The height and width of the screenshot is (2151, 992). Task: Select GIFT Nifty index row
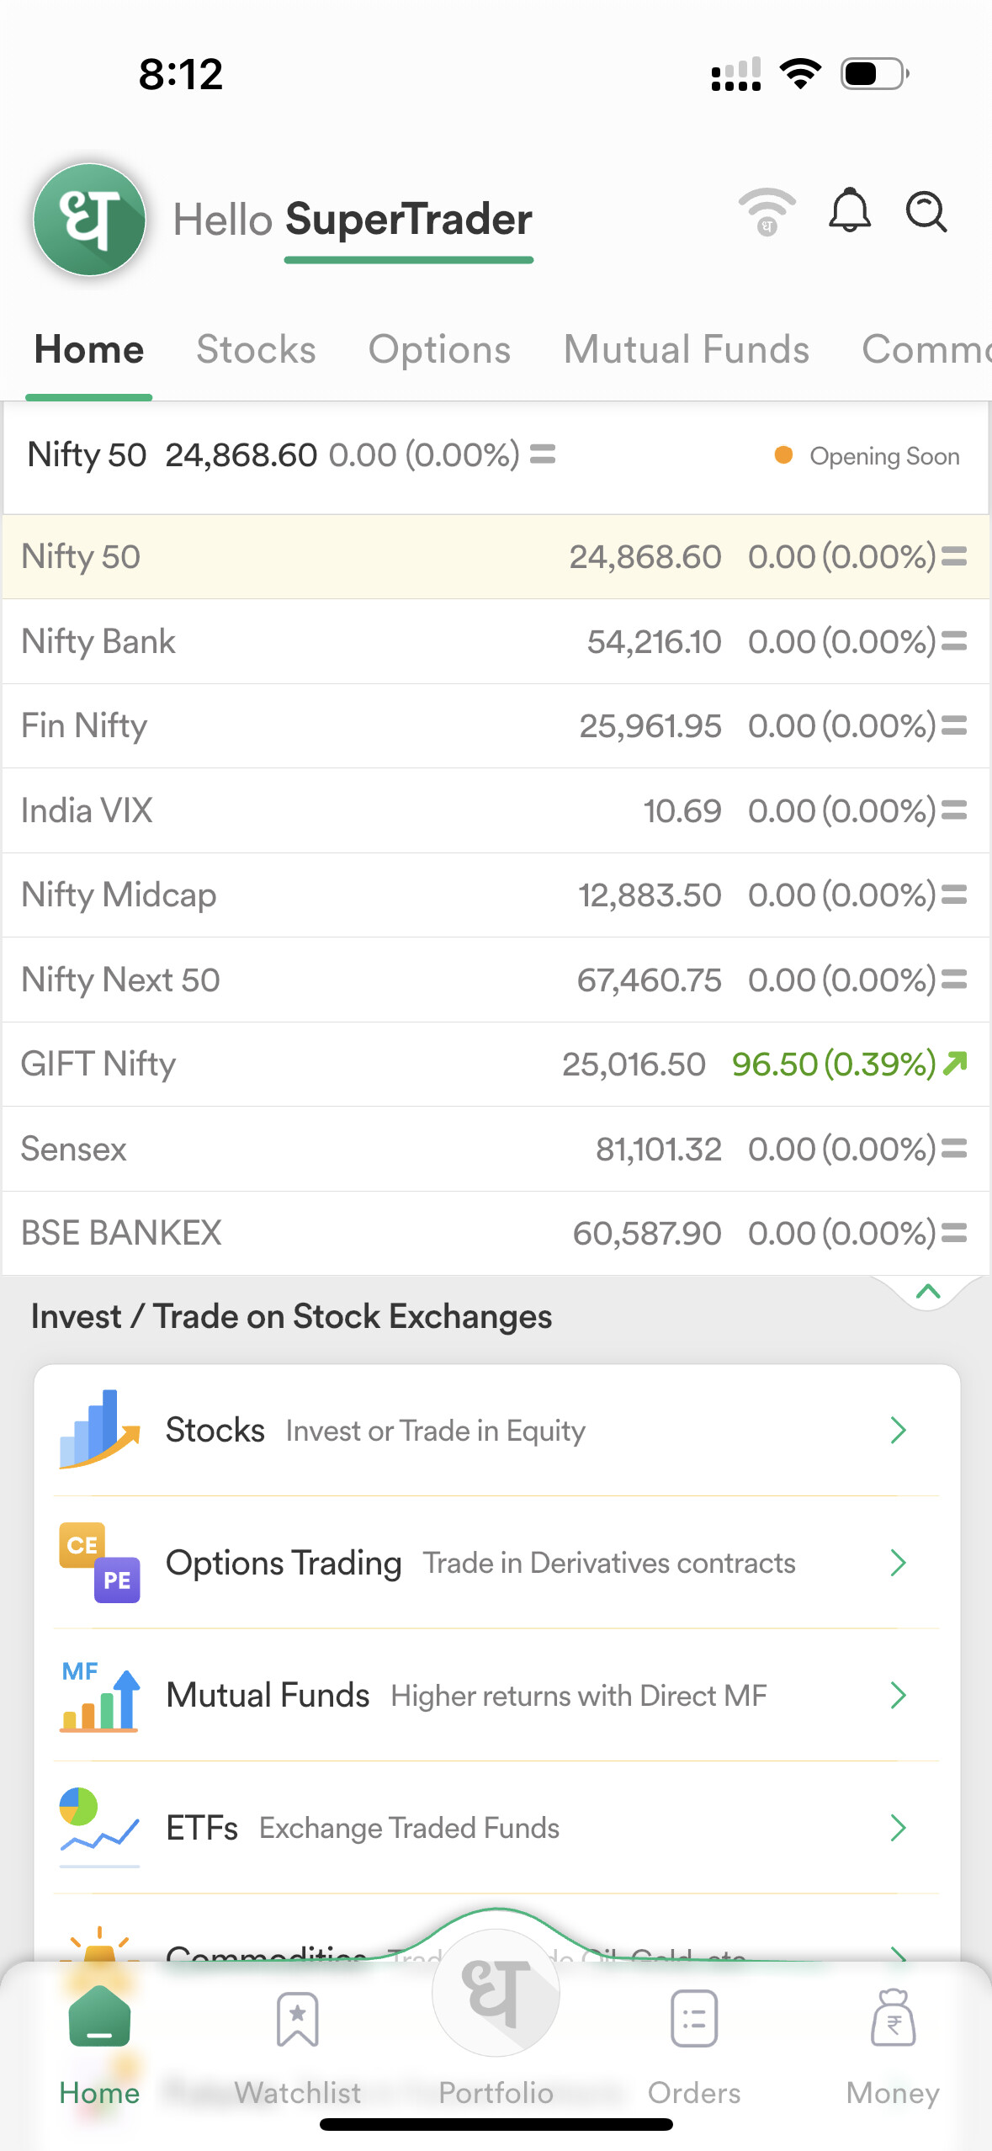pyautogui.click(x=496, y=1065)
